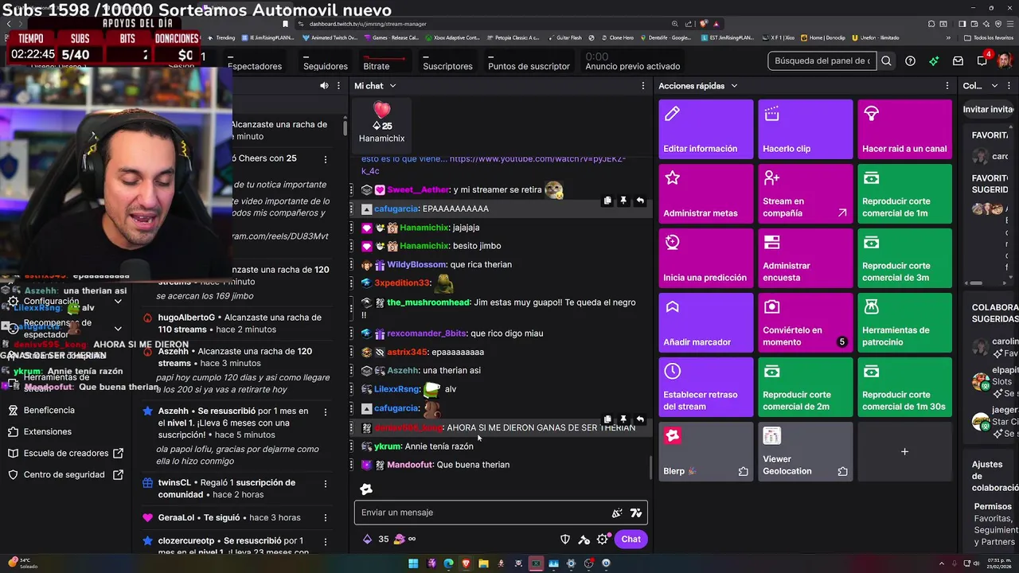Expand Recompensas de espectador in the sidebar
This screenshot has height=573, width=1019.
pyautogui.click(x=118, y=329)
